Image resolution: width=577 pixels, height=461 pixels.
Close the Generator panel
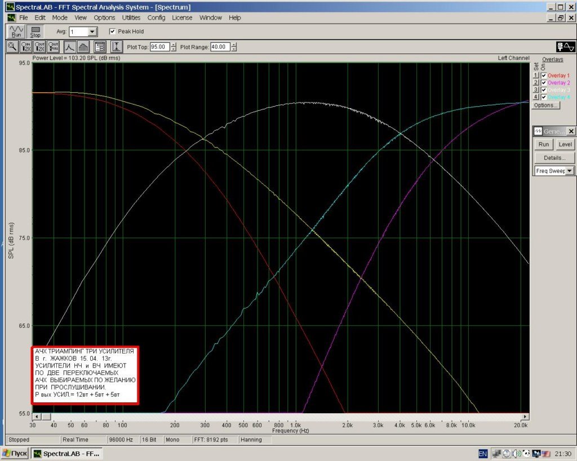[571, 131]
